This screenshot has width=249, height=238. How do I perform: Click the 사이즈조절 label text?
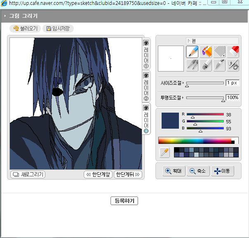(x=171, y=83)
